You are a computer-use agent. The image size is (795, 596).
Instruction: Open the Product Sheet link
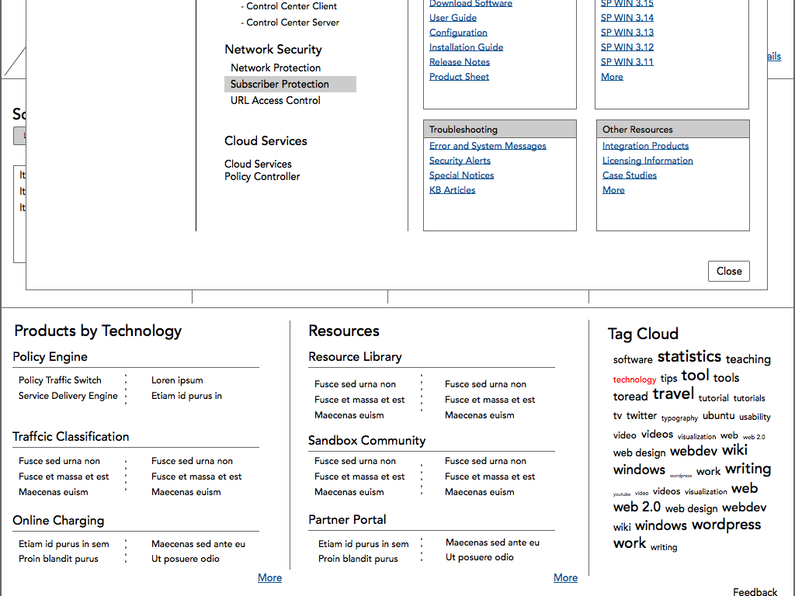[x=459, y=77]
